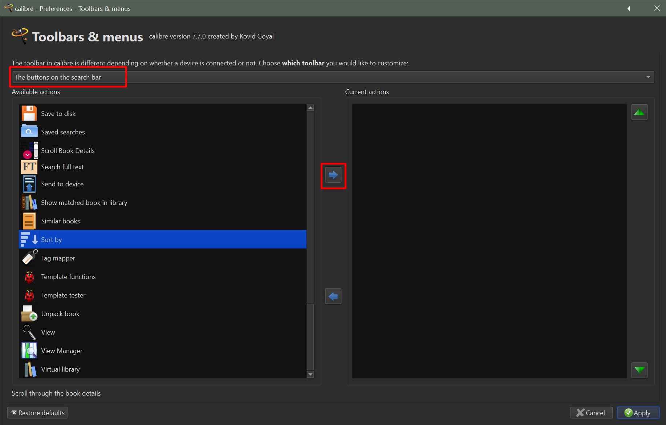Click the available actions scrollbar thumb

pyautogui.click(x=310, y=337)
